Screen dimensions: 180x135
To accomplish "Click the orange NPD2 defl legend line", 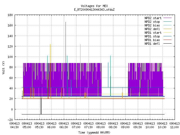I will [x=167, y=29].
